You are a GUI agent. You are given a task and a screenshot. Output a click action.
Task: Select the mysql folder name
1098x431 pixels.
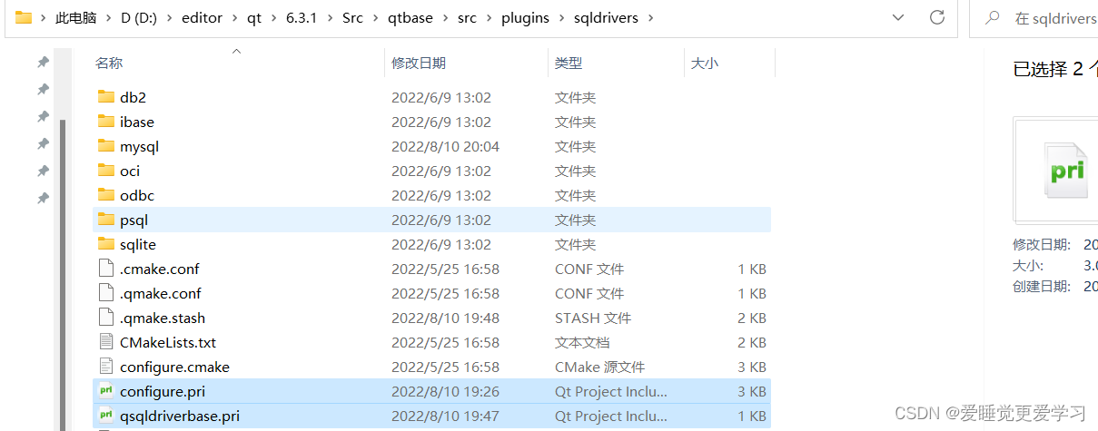click(x=140, y=146)
